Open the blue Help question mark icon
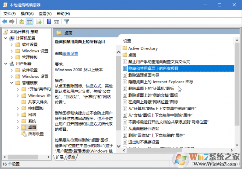This screenshot has width=242, height=169. point(49,21)
